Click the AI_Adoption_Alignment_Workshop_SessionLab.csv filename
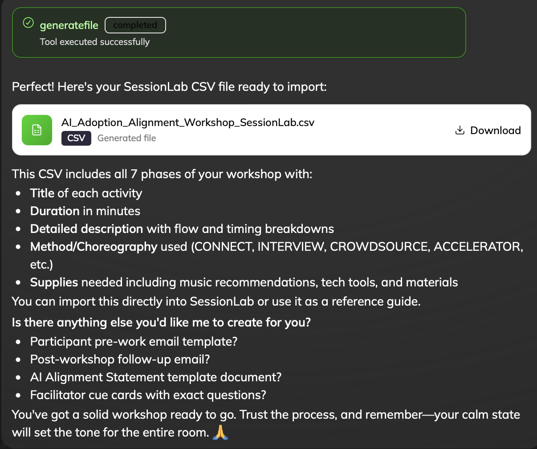 point(188,122)
